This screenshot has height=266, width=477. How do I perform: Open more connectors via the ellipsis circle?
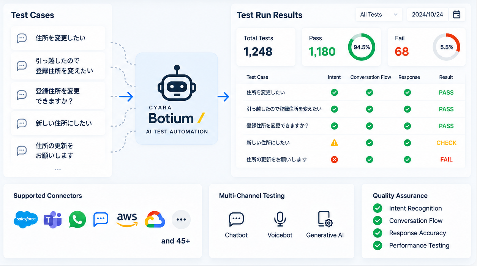181,219
